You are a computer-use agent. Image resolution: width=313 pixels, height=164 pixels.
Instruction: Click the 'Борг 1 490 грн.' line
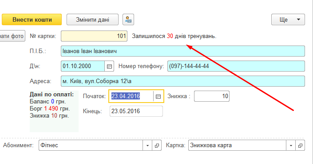coord(50,109)
